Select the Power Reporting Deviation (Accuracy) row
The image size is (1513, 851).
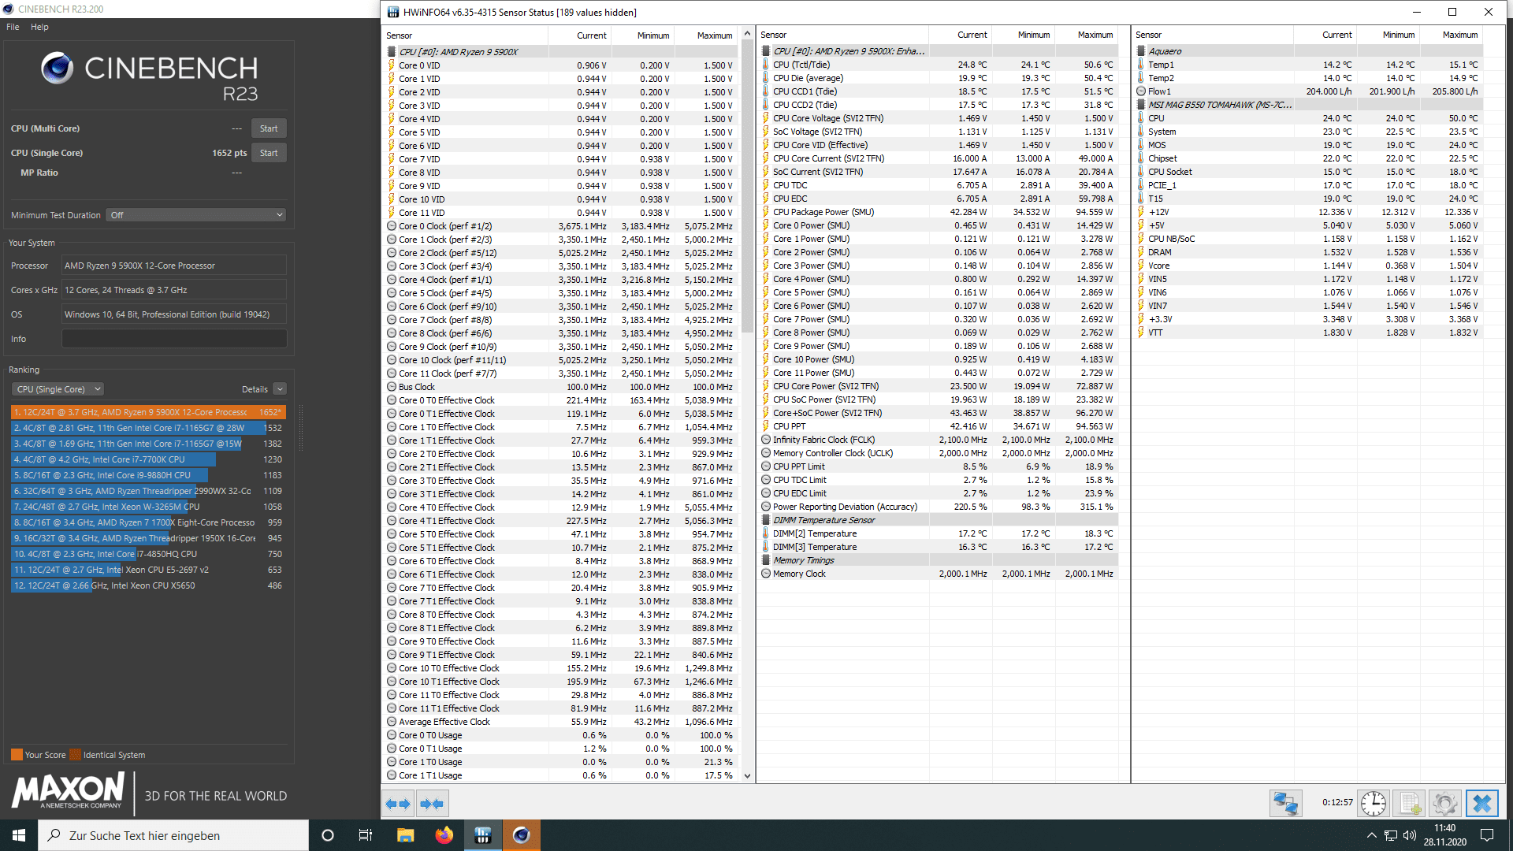tap(939, 507)
